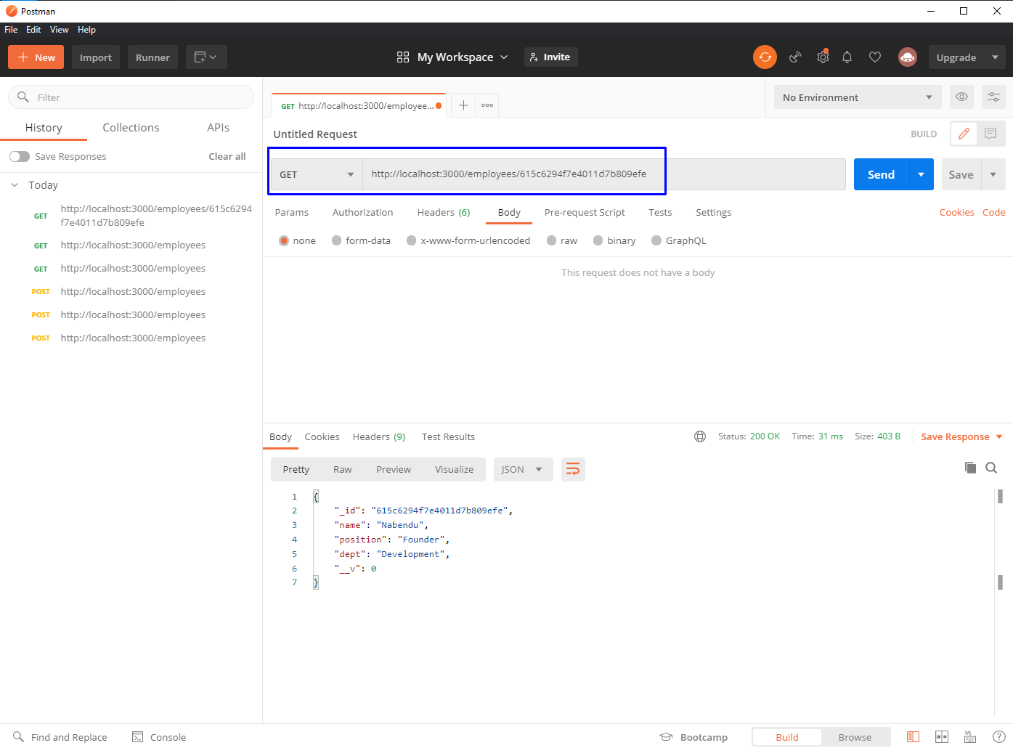Click the orange New button
The width and height of the screenshot is (1013, 748).
pos(36,57)
